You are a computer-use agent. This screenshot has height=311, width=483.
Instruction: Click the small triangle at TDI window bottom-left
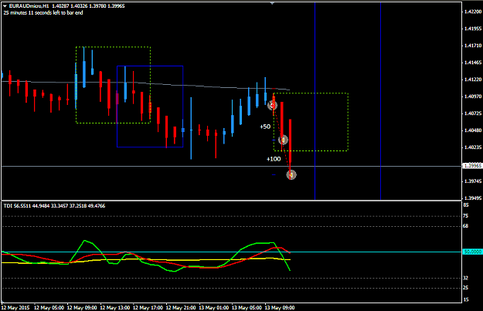[x=3, y=300]
